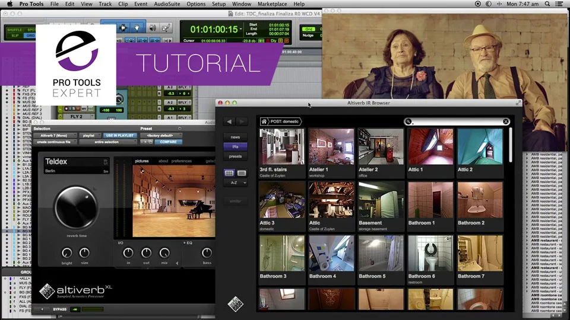Select the Scrubber speaker tool
570x320 pixels.
pyautogui.click(x=153, y=28)
